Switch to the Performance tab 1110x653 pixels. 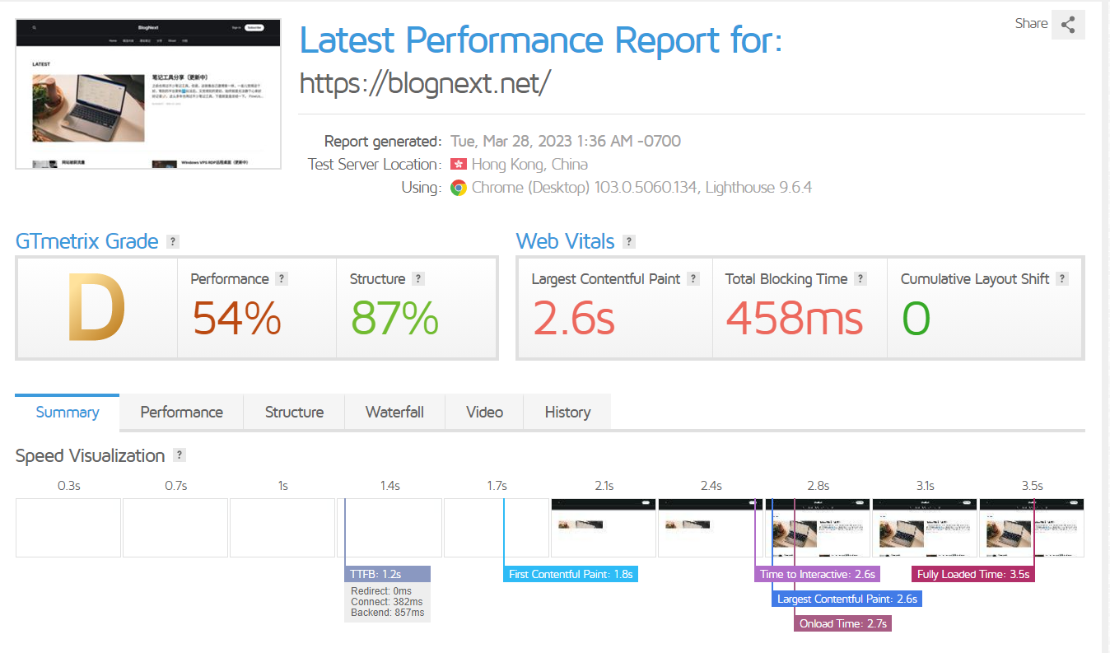tap(181, 412)
